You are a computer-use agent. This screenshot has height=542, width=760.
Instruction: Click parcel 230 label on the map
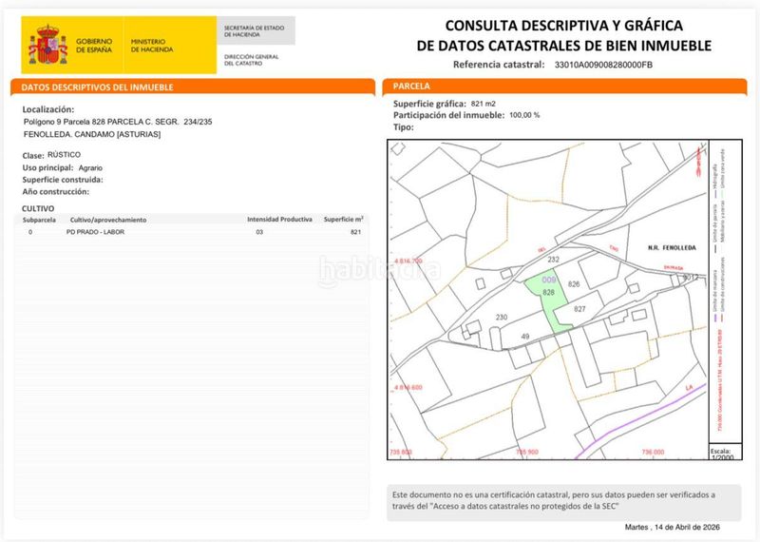[x=502, y=318]
